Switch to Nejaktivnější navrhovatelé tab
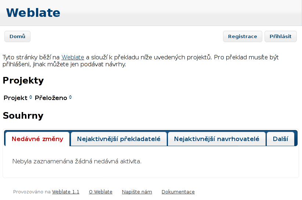The image size is (302, 200). pyautogui.click(x=217, y=139)
